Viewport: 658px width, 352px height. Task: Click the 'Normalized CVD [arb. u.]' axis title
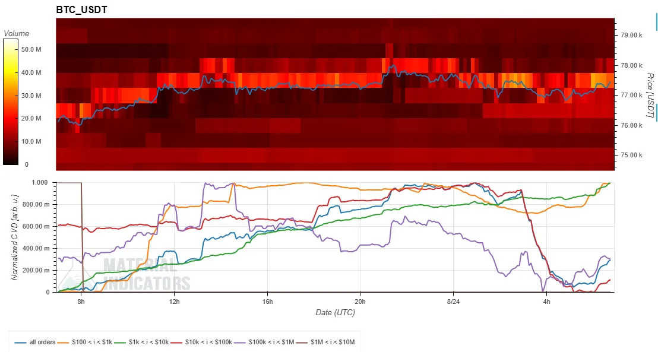click(15, 237)
